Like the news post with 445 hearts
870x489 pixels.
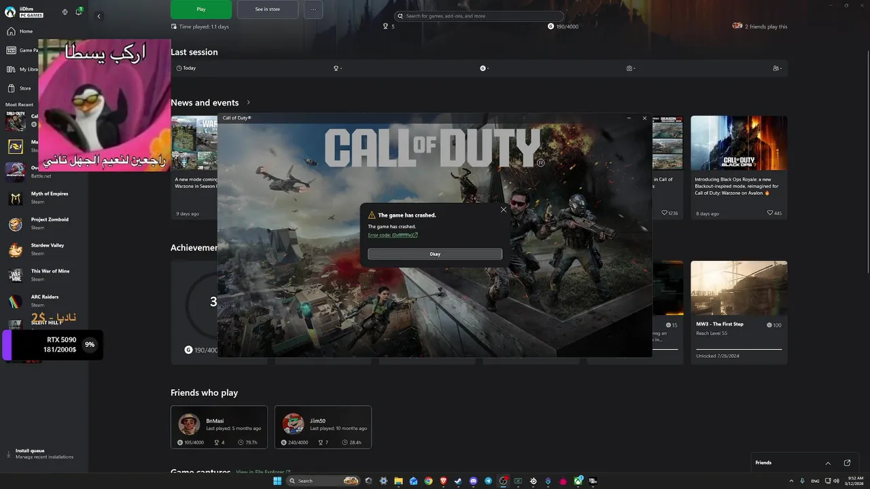(774, 213)
